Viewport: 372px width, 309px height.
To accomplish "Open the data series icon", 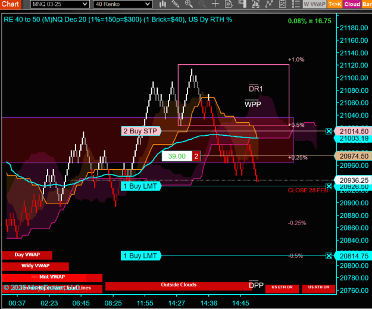I will (255, 4).
